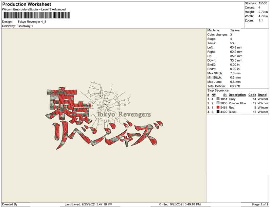Click 'Printed: 9/25/2021 3:49:18 PM' footer text
This screenshot has width=270, height=207.
click(x=180, y=204)
